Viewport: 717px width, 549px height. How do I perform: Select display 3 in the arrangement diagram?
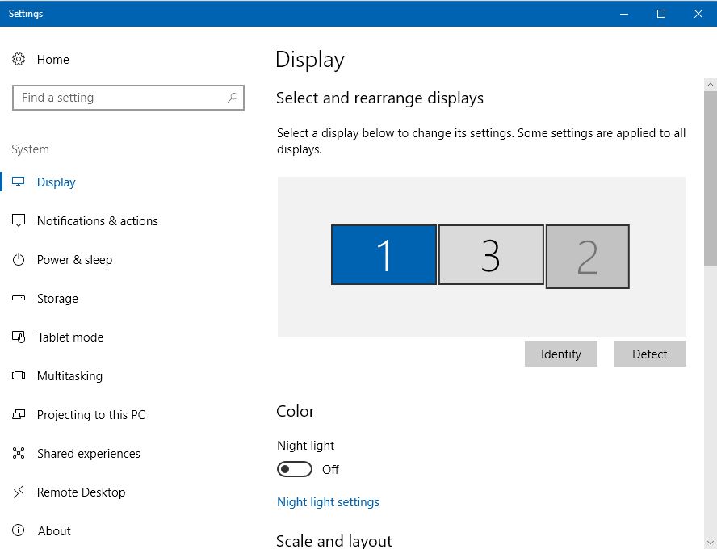(x=490, y=254)
